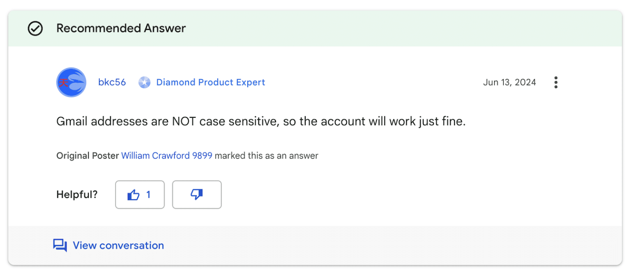The image size is (631, 274).
Task: Click the Helpful? label text
Action: click(x=77, y=194)
